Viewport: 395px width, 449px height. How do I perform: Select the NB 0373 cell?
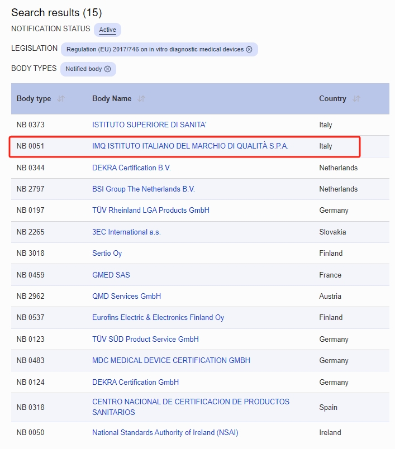[x=30, y=125]
